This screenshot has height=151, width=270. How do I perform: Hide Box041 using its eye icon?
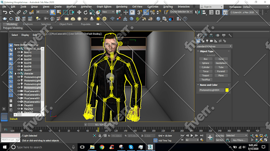[x=19, y=52]
